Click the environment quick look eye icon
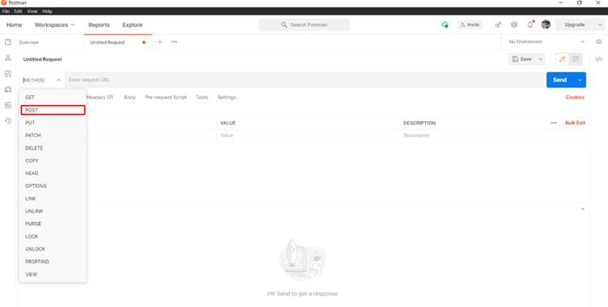Viewport: 608px width, 307px height. pos(599,42)
